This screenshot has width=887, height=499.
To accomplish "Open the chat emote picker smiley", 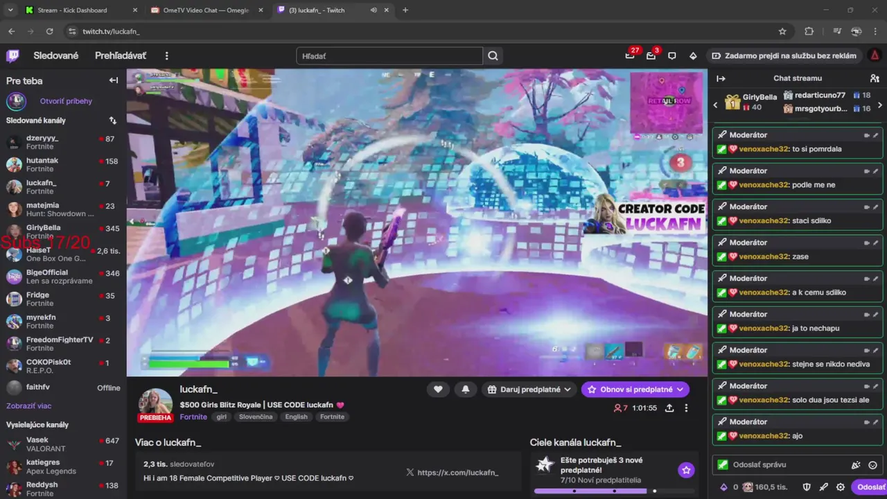I will coord(872,466).
